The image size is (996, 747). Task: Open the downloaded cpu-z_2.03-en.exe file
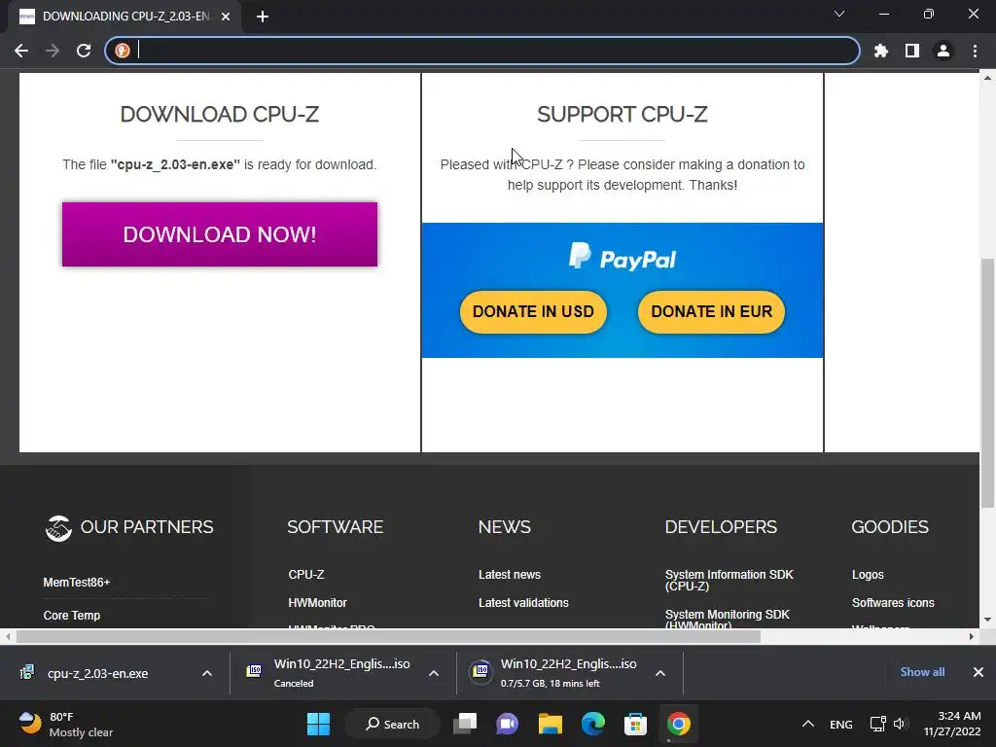click(98, 673)
